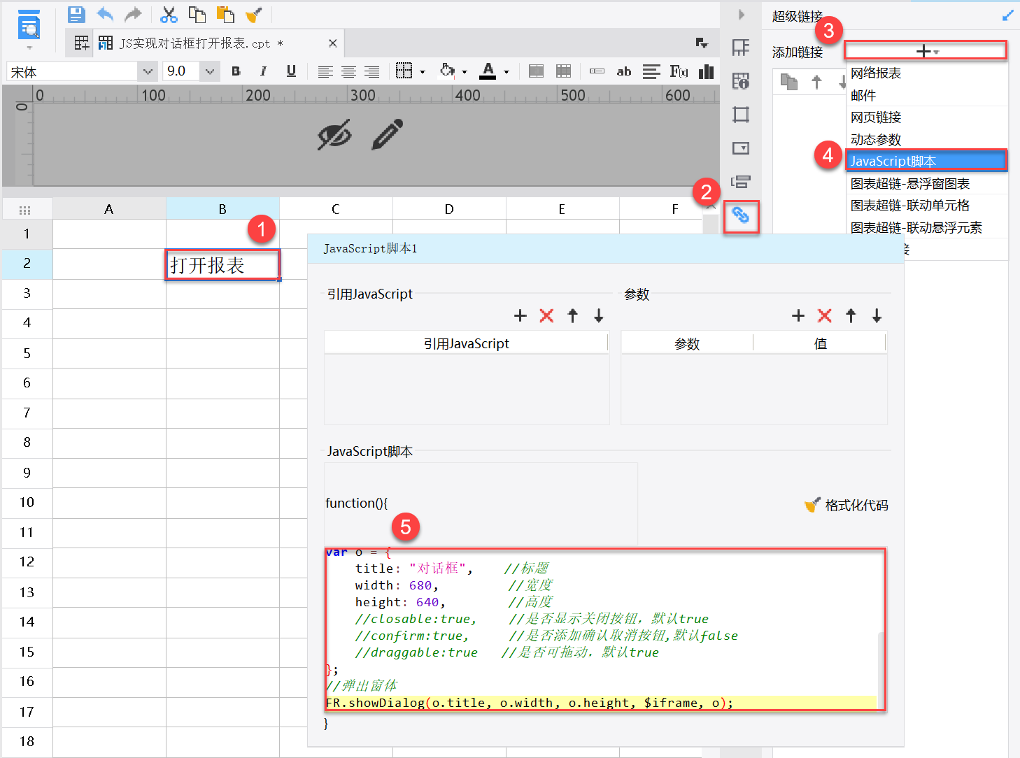This screenshot has height=758, width=1020.
Task: Click the Undo arrow icon
Action: point(105,14)
